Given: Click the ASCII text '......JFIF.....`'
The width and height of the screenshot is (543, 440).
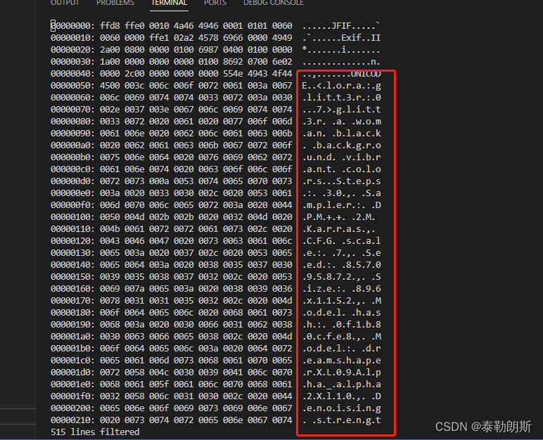Looking at the screenshot, I should tap(341, 25).
